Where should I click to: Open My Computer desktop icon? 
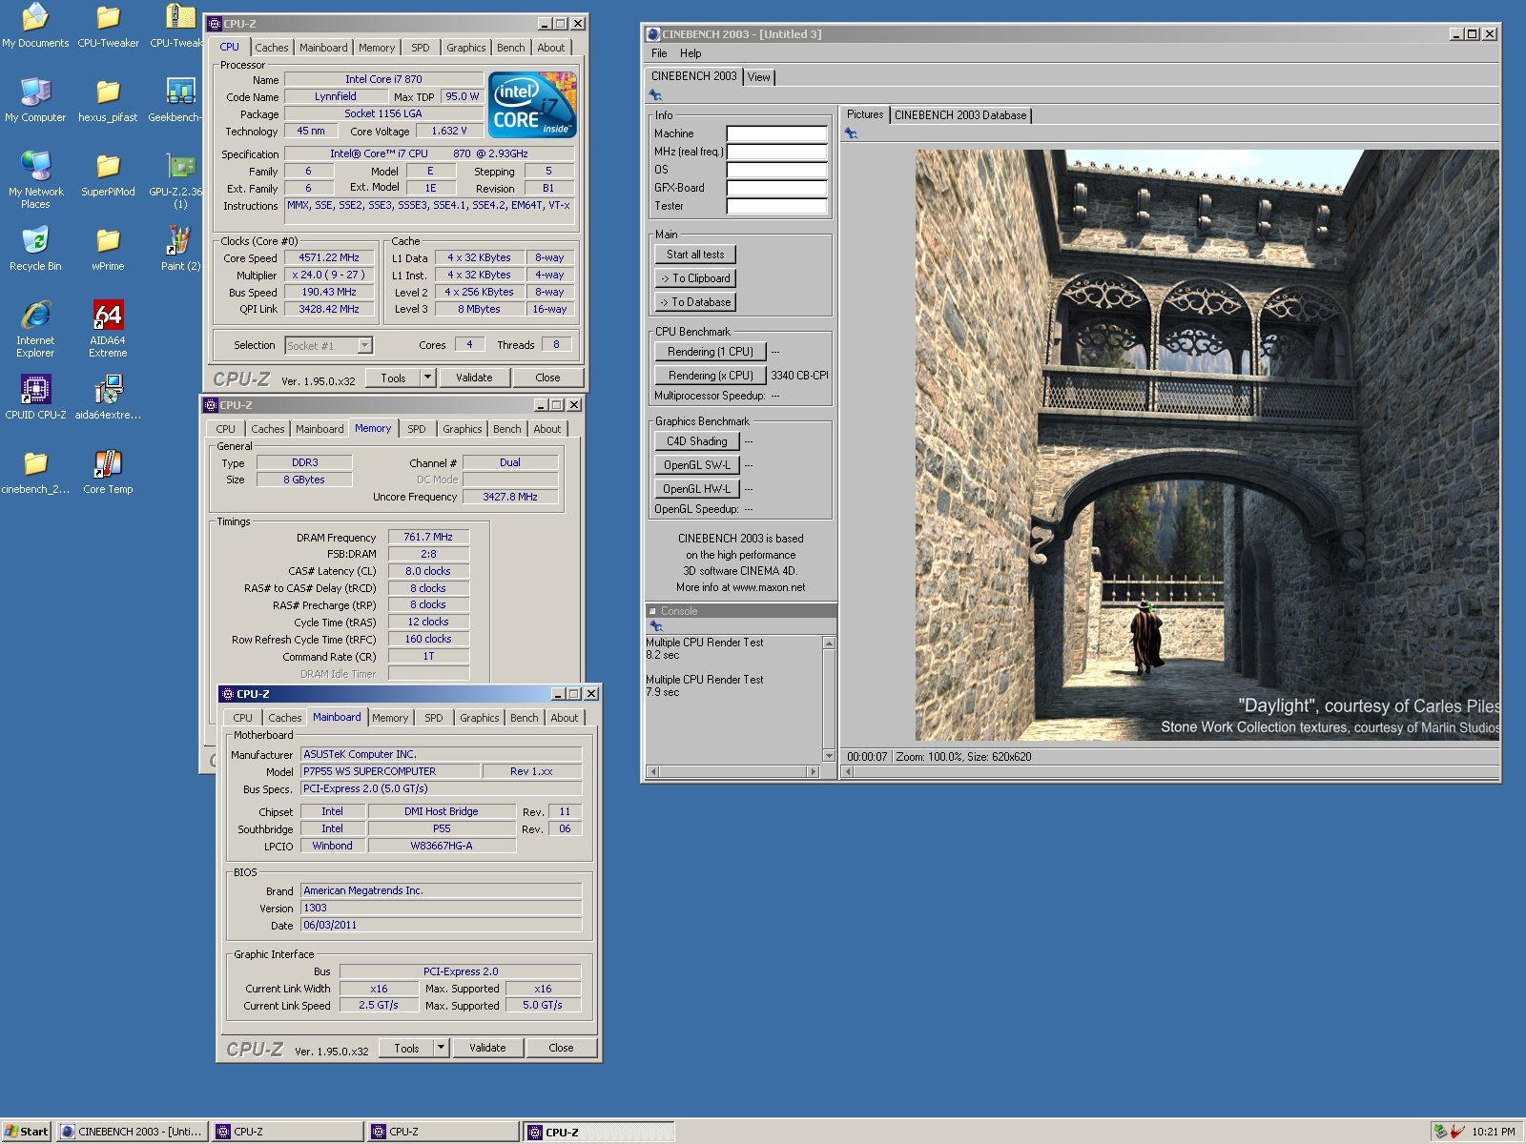(x=35, y=100)
